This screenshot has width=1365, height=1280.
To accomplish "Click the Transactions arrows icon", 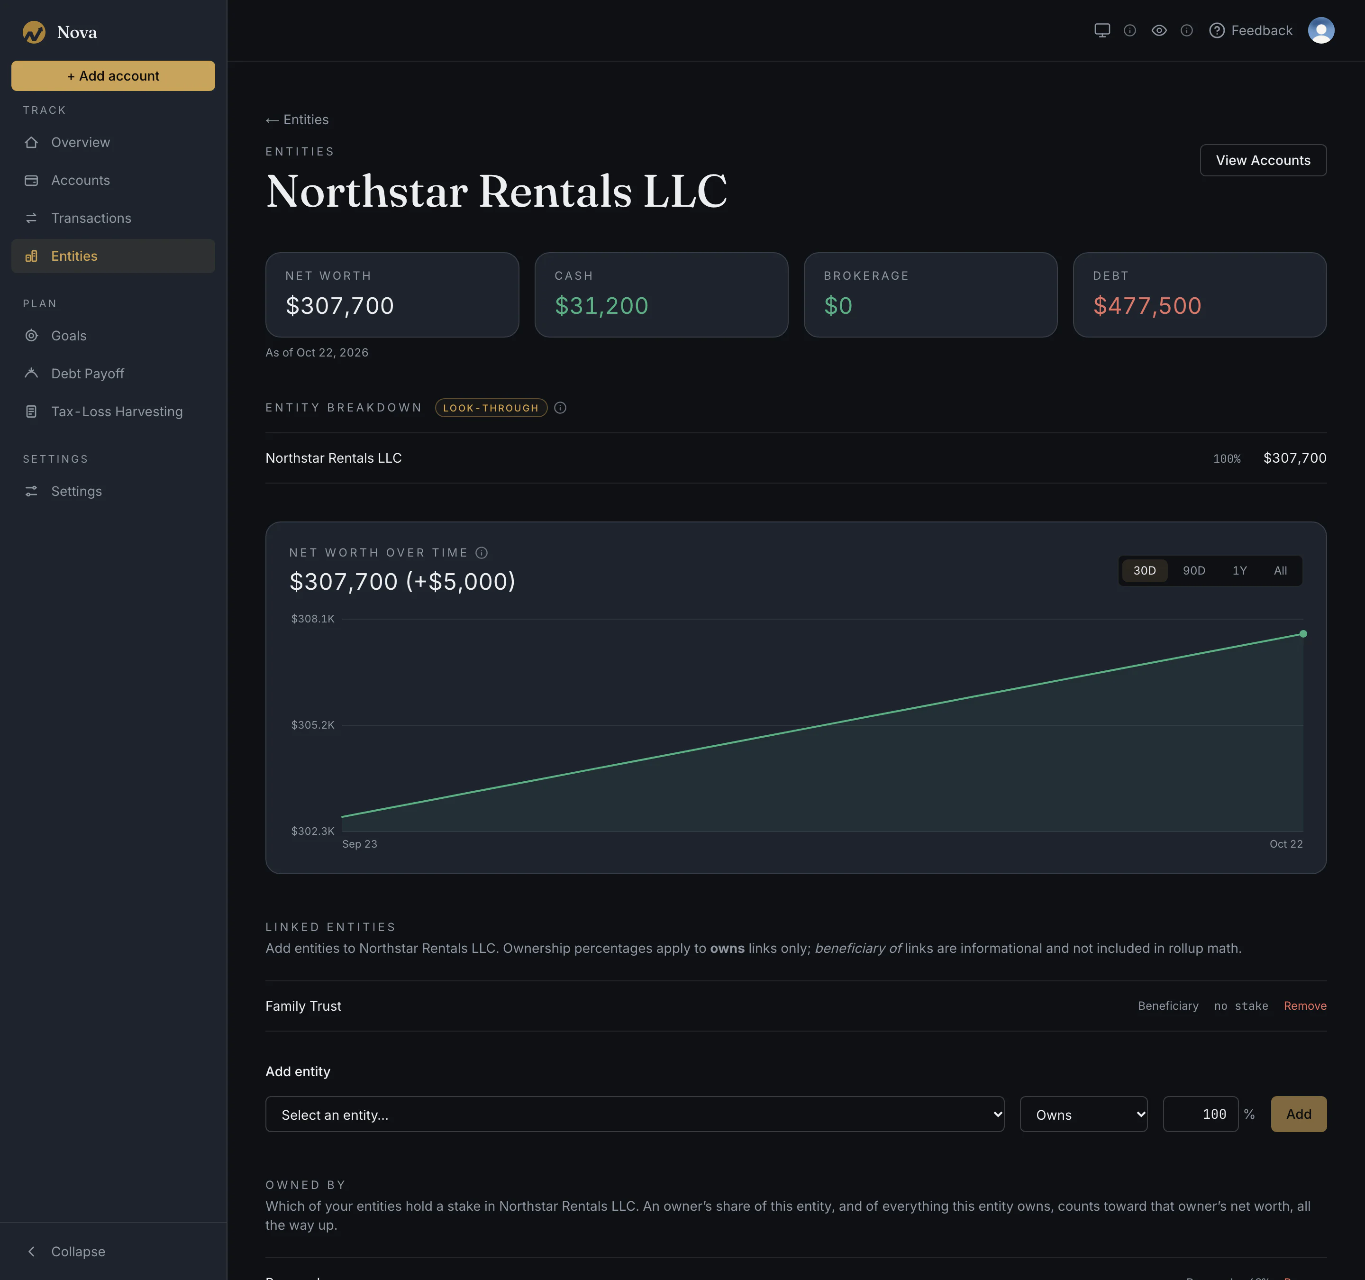I will (31, 218).
